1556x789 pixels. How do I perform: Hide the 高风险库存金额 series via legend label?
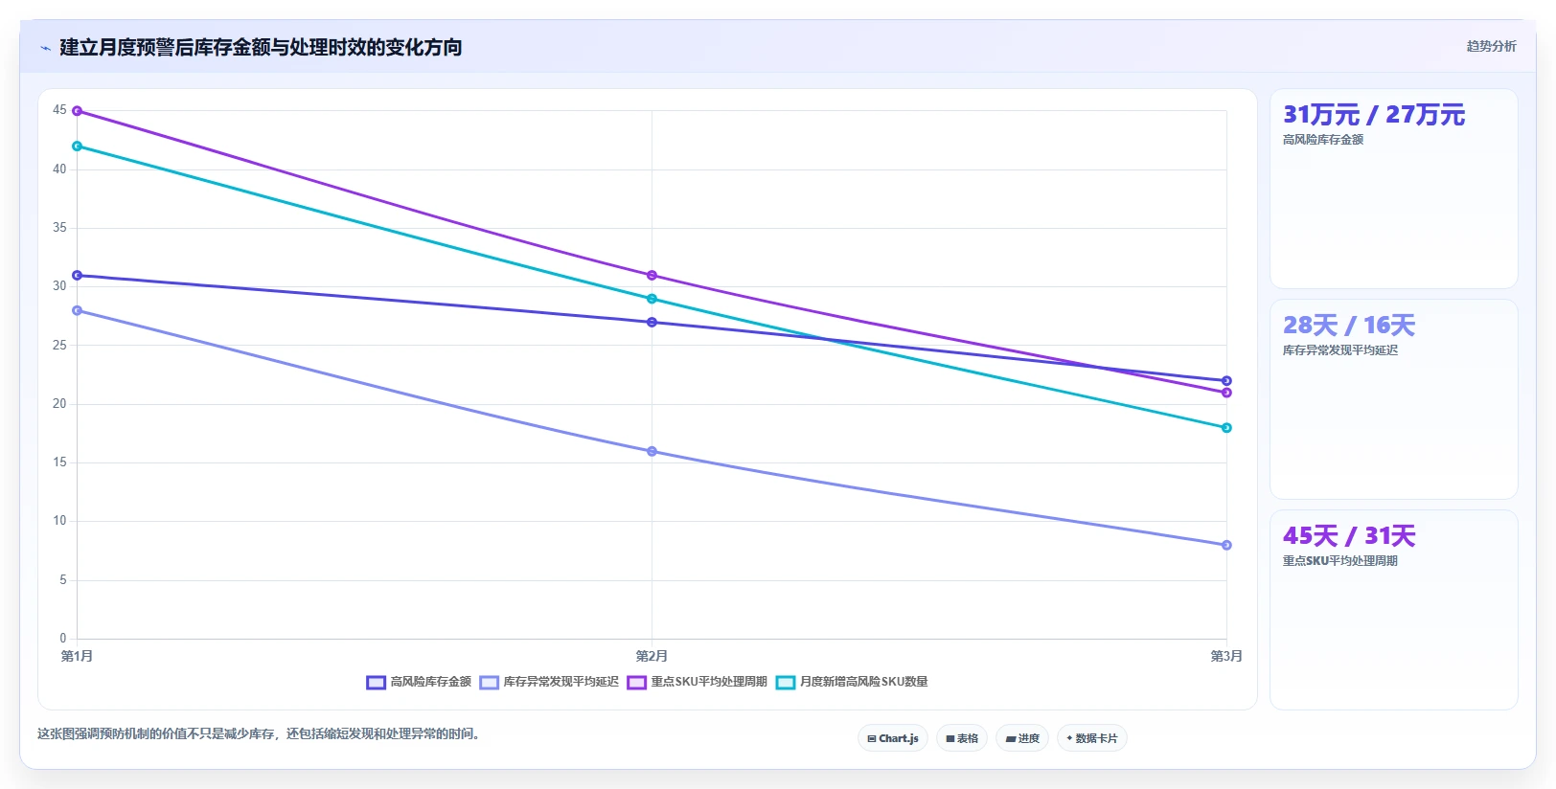click(x=431, y=682)
